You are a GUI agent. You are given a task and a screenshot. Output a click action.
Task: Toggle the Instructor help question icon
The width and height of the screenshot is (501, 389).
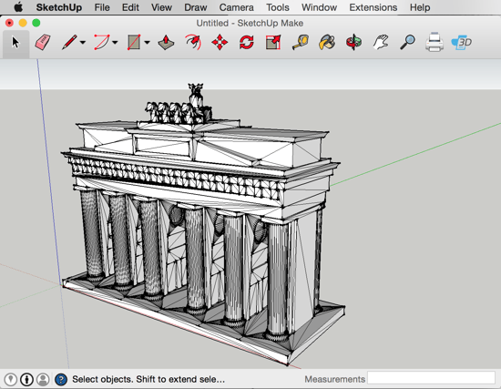pyautogui.click(x=61, y=379)
